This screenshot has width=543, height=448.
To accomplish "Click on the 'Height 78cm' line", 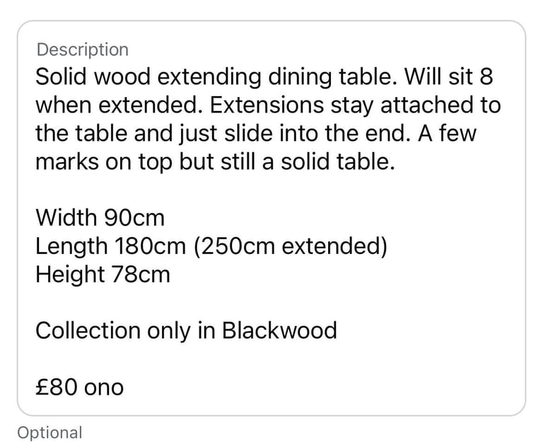I will (103, 275).
